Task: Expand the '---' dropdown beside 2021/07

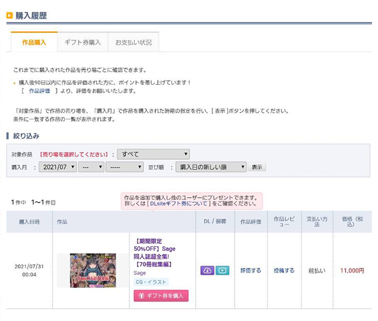Action: coord(91,167)
